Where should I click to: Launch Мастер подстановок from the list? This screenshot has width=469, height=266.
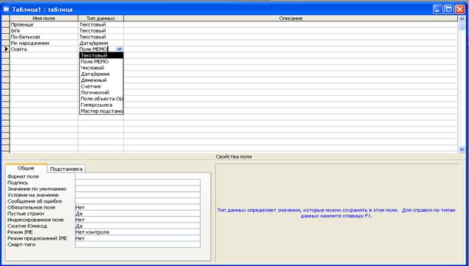click(x=101, y=111)
